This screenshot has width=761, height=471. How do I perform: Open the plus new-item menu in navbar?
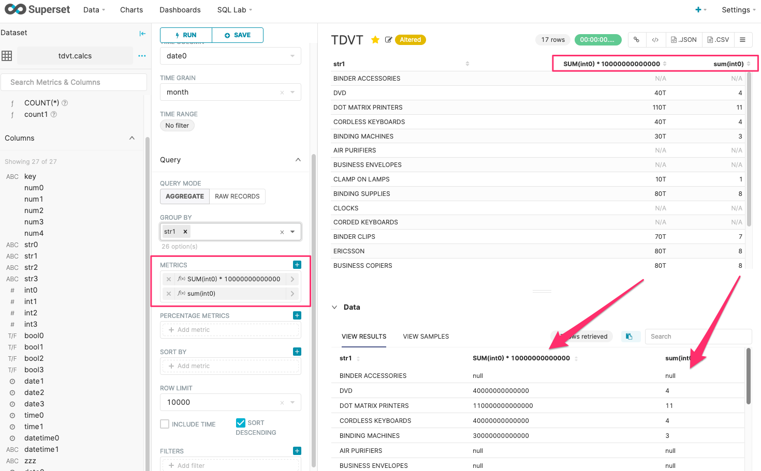point(701,10)
